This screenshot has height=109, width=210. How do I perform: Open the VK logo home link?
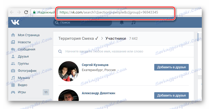[15, 22]
